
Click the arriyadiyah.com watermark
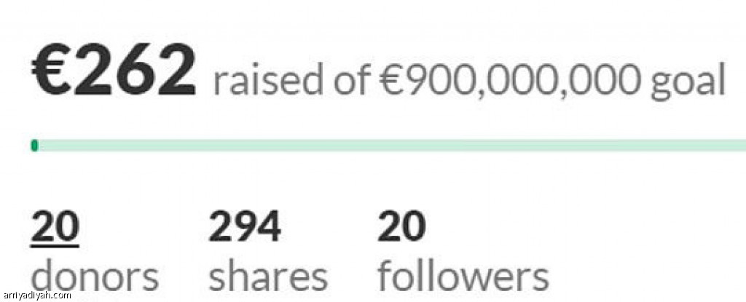(x=36, y=295)
